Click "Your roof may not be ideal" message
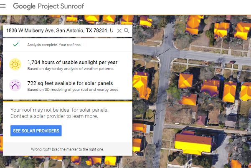 click(x=59, y=110)
